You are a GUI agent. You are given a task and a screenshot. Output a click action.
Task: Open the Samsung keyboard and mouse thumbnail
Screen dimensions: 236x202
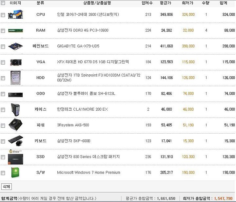pyautogui.click(x=16, y=141)
